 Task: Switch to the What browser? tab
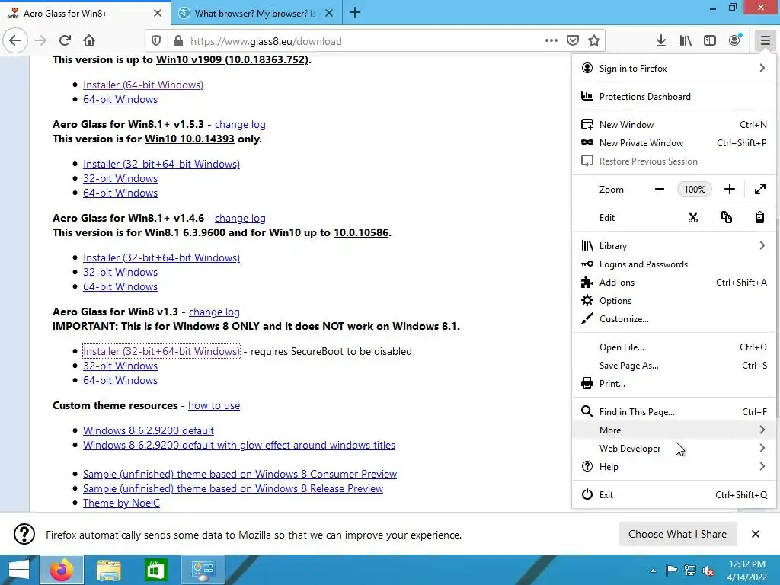coord(256,13)
